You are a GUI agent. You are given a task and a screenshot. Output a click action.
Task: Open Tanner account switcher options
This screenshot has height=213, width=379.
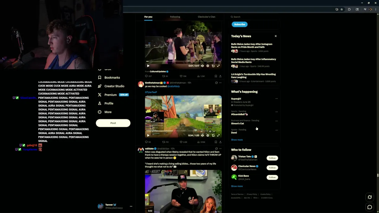point(131,206)
